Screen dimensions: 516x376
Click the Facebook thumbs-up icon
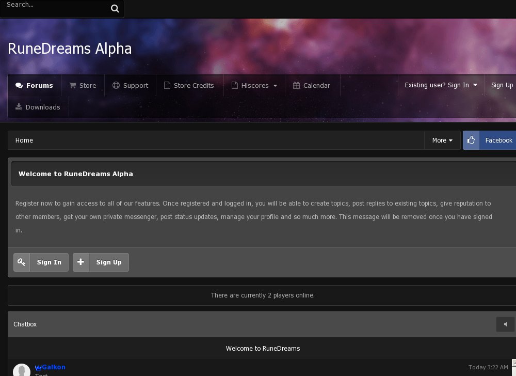(471, 140)
